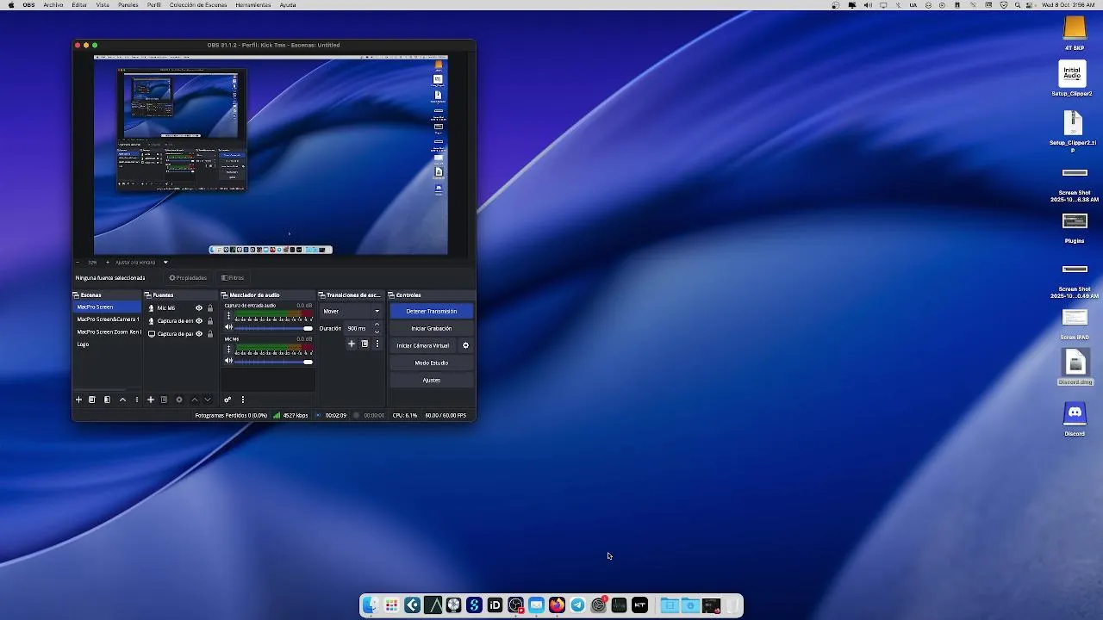Image resolution: width=1103 pixels, height=620 pixels.
Task: Undock the Mezclador de audio panel
Action: point(225,295)
